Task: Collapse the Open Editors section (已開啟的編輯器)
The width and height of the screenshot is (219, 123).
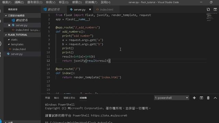Action: coord(22,15)
